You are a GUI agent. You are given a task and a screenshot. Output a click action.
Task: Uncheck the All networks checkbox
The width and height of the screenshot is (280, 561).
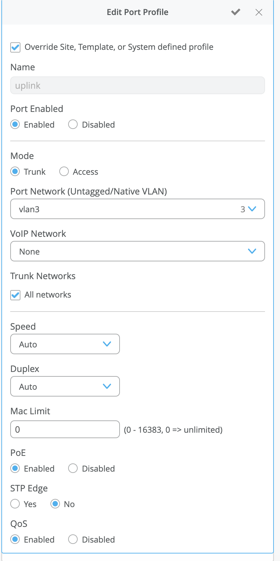point(15,295)
